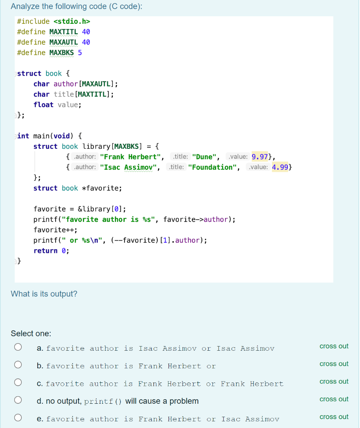Click the 'struct book {' declaration line

(x=43, y=74)
